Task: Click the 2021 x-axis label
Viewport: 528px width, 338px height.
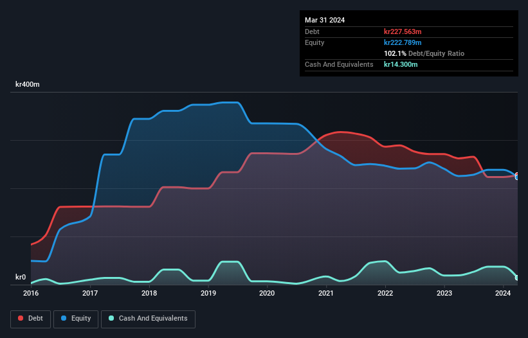Action: [x=326, y=293]
